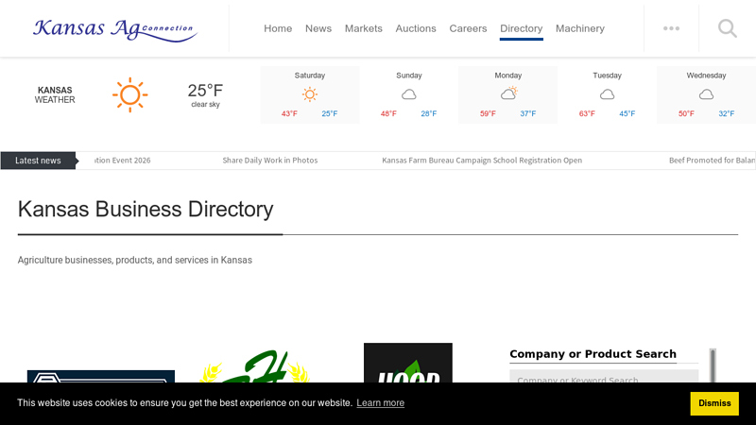Click Sunday's cloudy forecast icon

point(408,94)
